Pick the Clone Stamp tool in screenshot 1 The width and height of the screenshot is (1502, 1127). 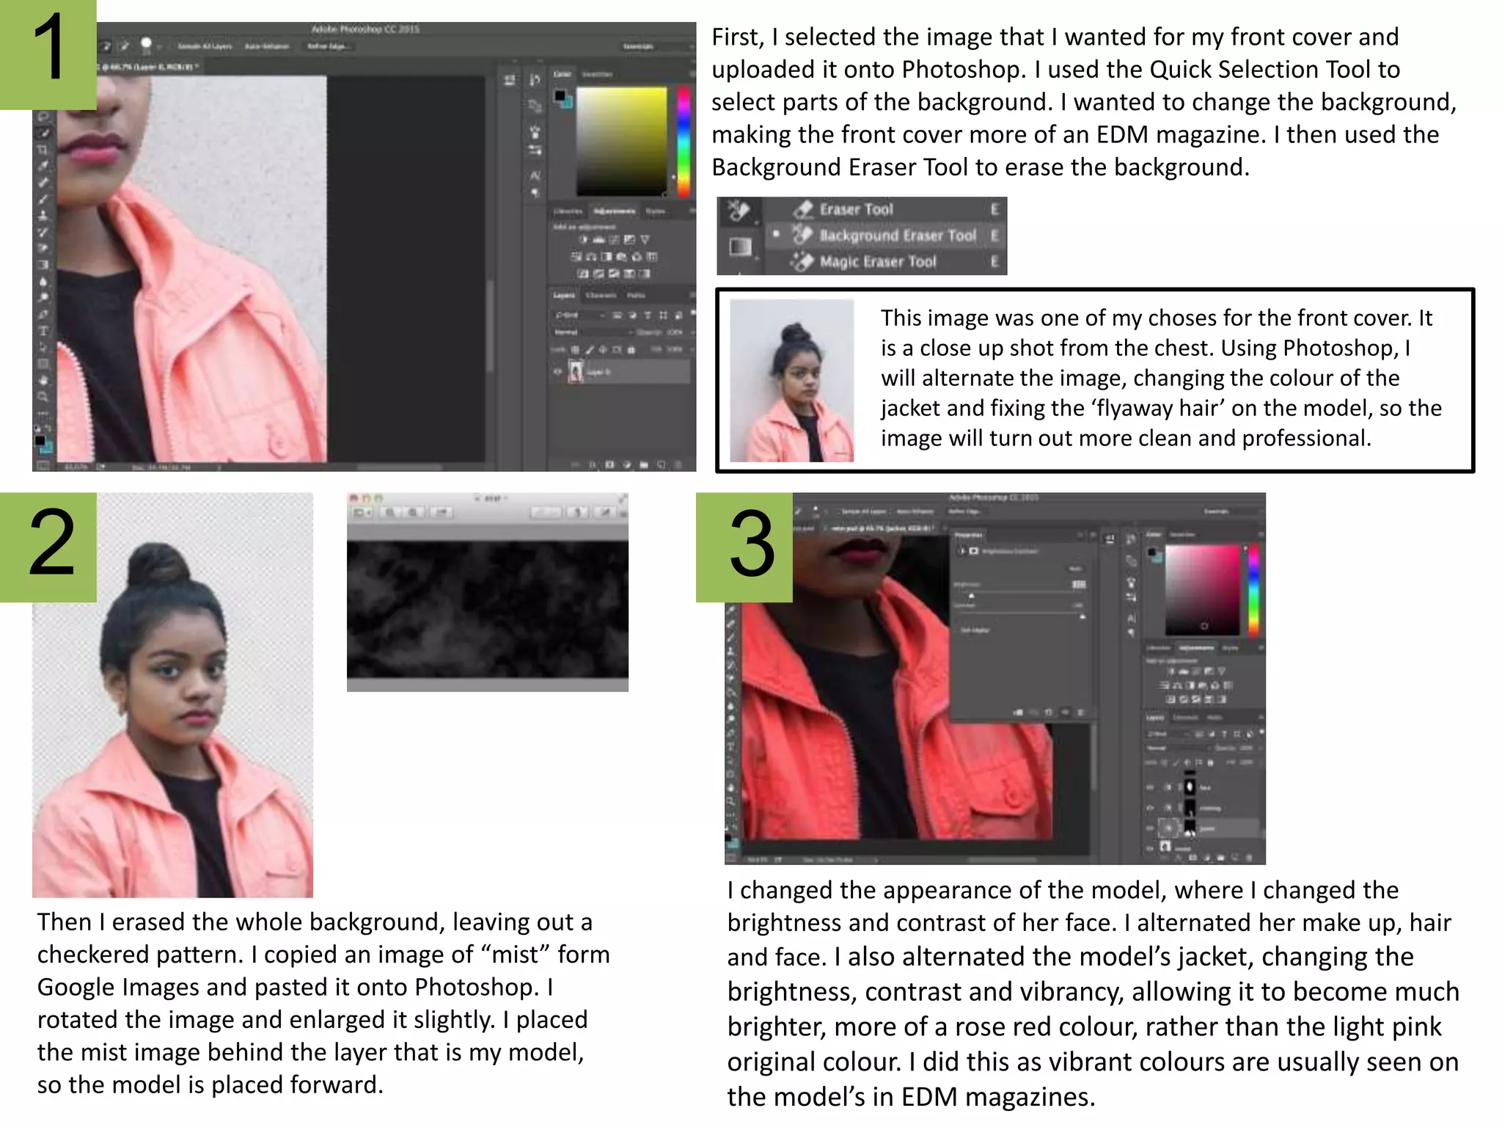pos(43,216)
